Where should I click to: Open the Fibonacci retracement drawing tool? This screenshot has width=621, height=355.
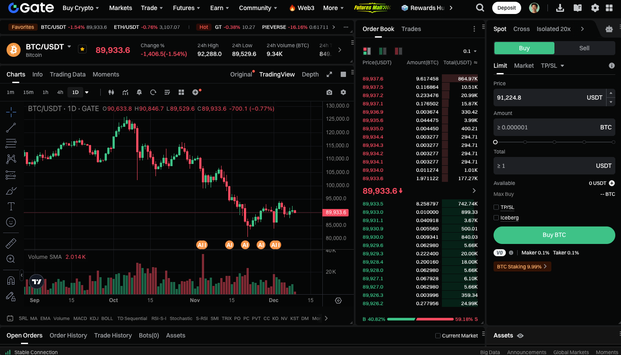[11, 143]
